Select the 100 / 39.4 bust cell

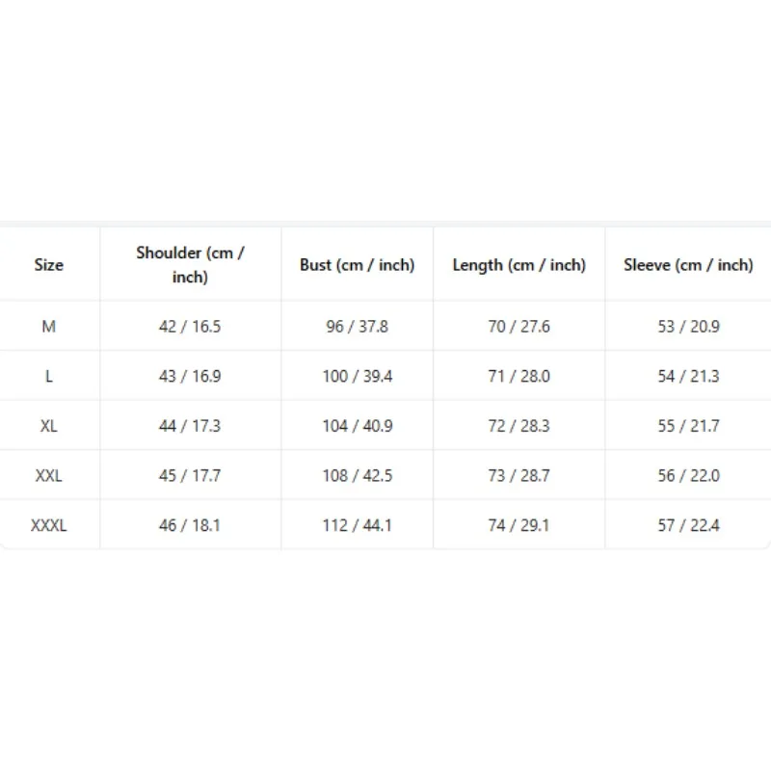[358, 376]
